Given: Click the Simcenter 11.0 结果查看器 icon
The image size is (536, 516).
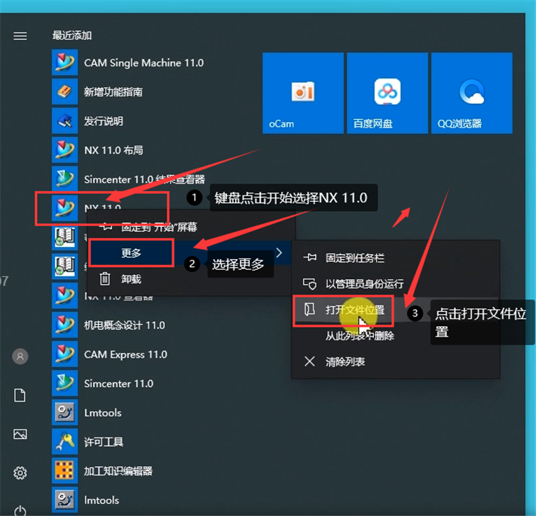Looking at the screenshot, I should point(64,179).
